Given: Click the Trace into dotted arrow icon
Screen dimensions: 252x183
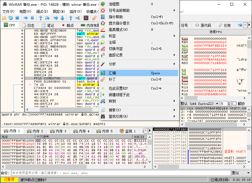Looking at the screenshot, I should click(x=56, y=18).
